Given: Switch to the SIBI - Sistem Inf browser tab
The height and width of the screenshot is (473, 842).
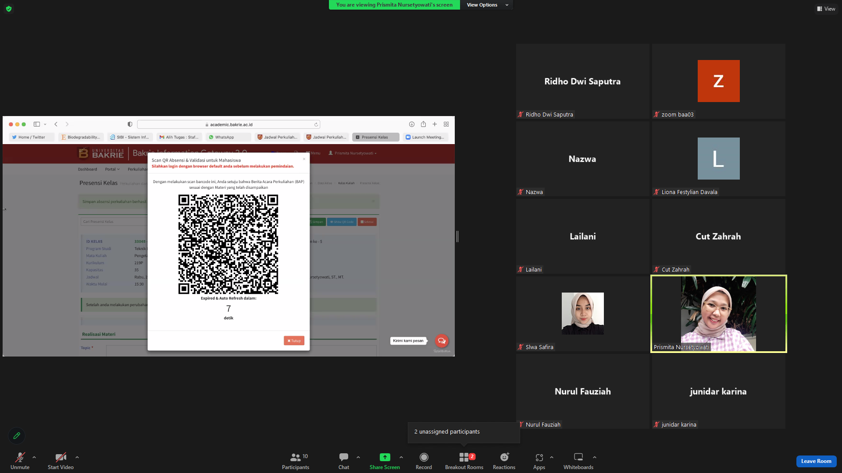Looking at the screenshot, I should point(130,137).
